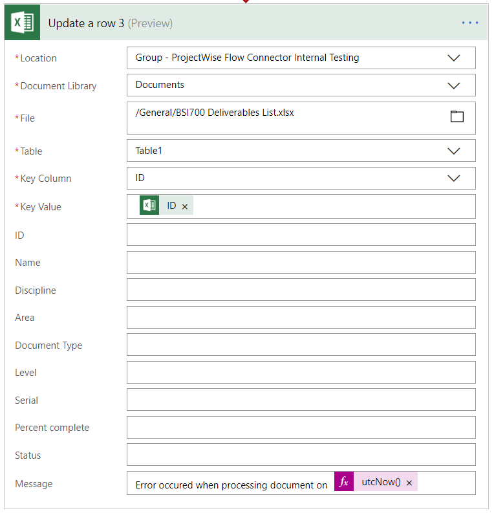
Task: Click the Name input field
Action: [x=301, y=263]
